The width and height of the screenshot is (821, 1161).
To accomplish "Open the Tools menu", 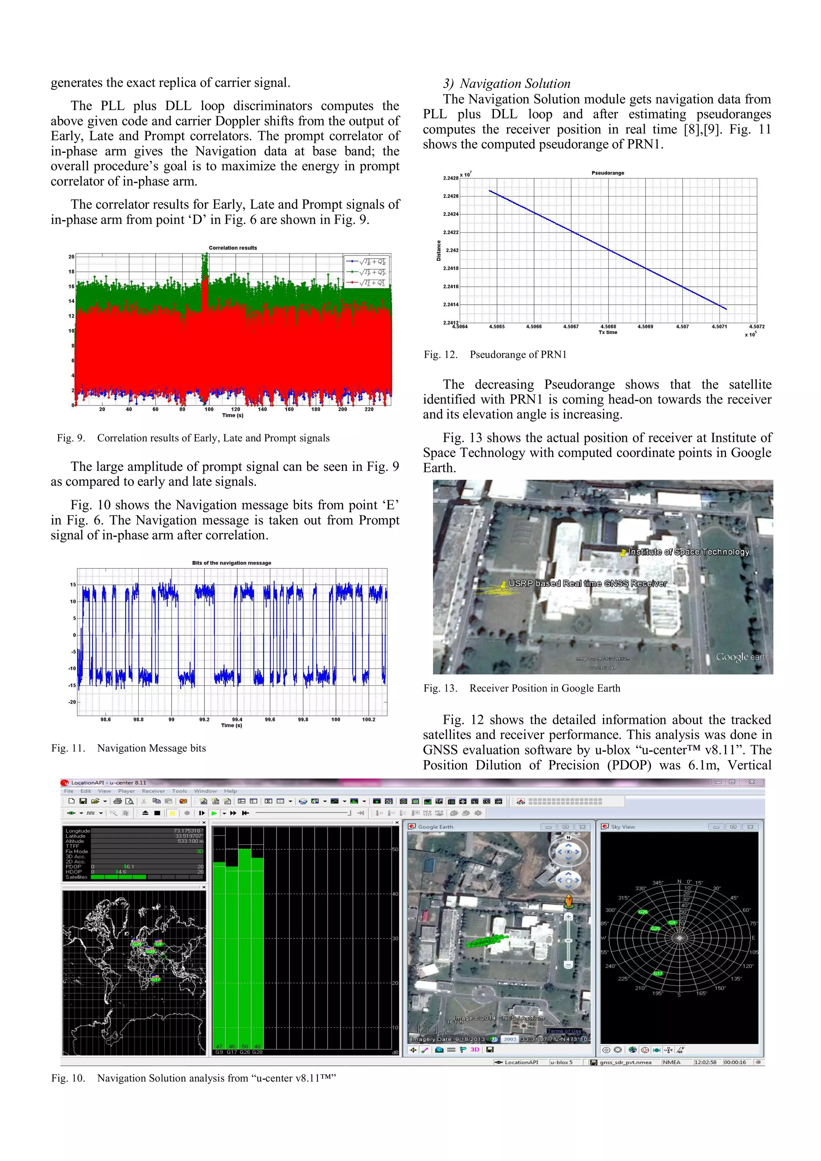I will [x=180, y=791].
